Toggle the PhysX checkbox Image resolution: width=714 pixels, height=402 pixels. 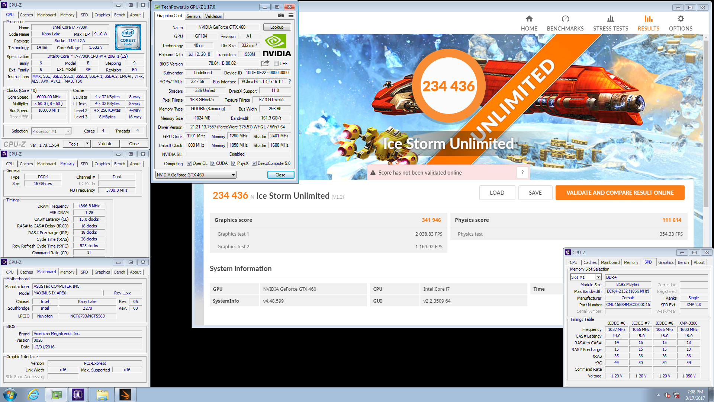coord(234,163)
